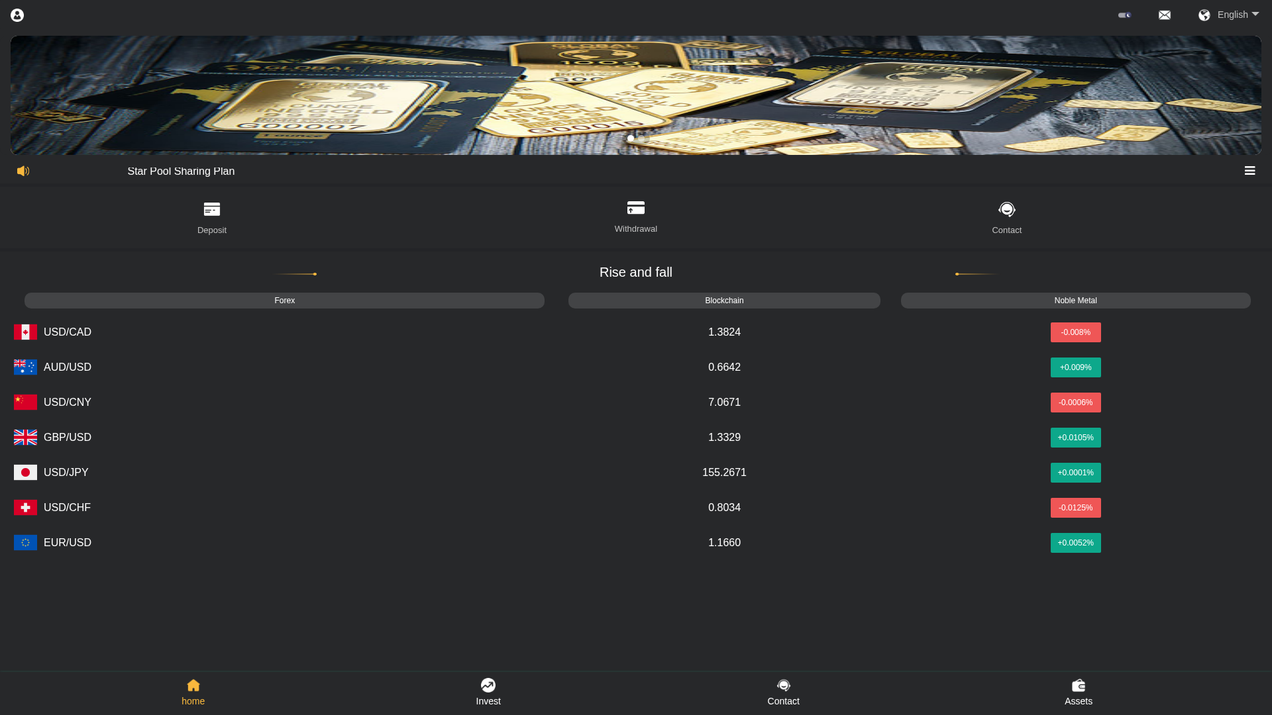Click the Japan flag icon
Viewport: 1272px width, 715px height.
tap(25, 473)
